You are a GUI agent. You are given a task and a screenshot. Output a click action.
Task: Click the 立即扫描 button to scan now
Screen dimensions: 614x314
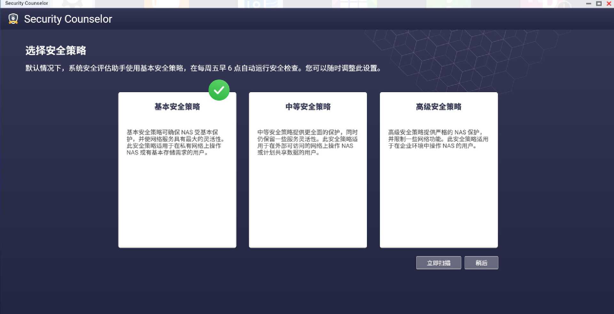tap(438, 263)
